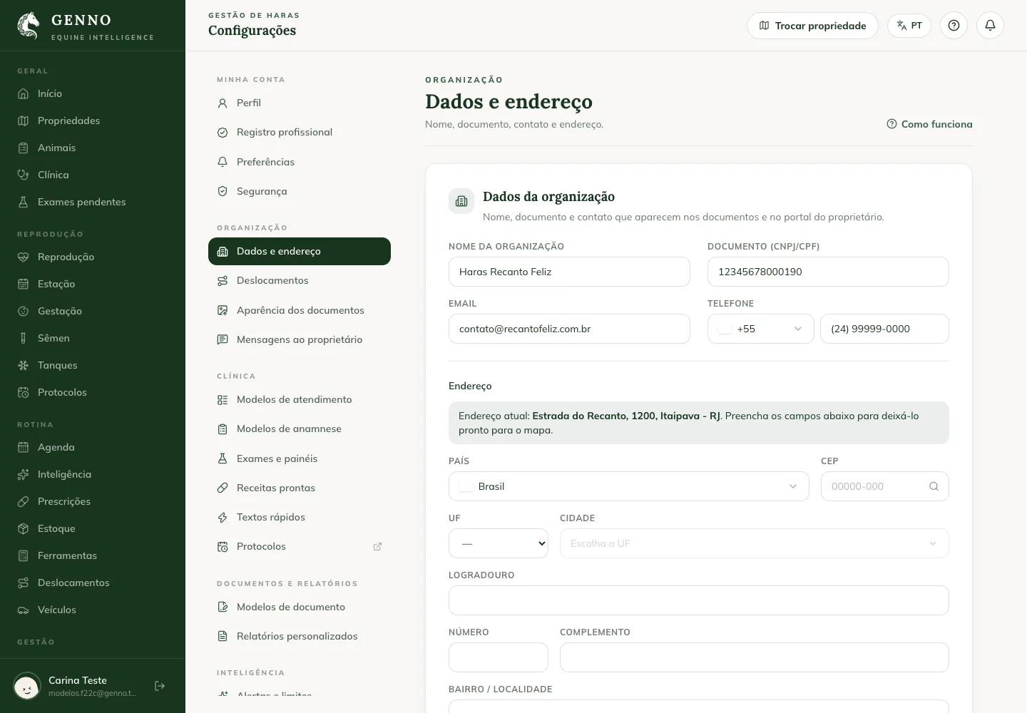The image size is (1027, 713).
Task: Click the Documento CNPJ/CPF input field
Action: (x=828, y=272)
